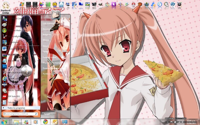Open Imágenes from the Start menu
The width and height of the screenshot is (200, 125).
[x=47, y=34]
